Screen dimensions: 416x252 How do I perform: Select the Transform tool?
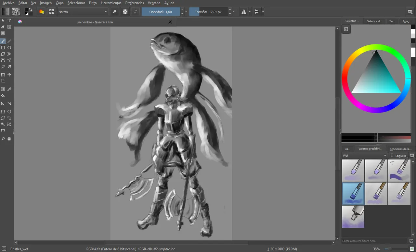pos(3,75)
